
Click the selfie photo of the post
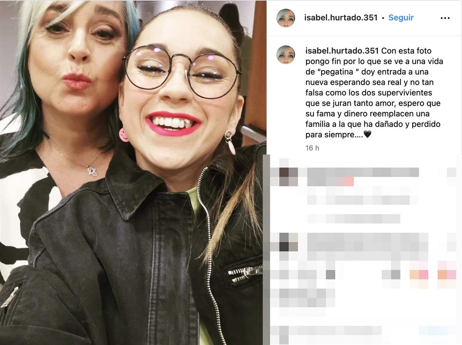(x=133, y=172)
